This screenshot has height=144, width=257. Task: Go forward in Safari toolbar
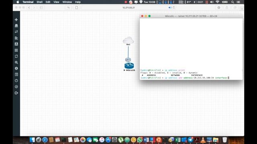(x=34, y=8)
